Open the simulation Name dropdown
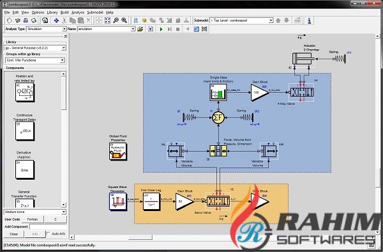Screen dimensions: 383x252 coord(133,29)
